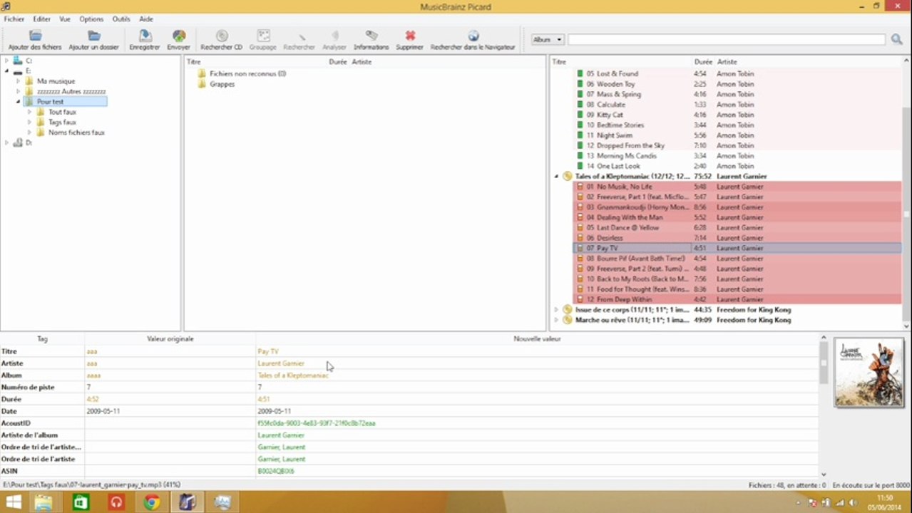
Task: Click the tag table scroll-down arrow
Action: click(824, 474)
